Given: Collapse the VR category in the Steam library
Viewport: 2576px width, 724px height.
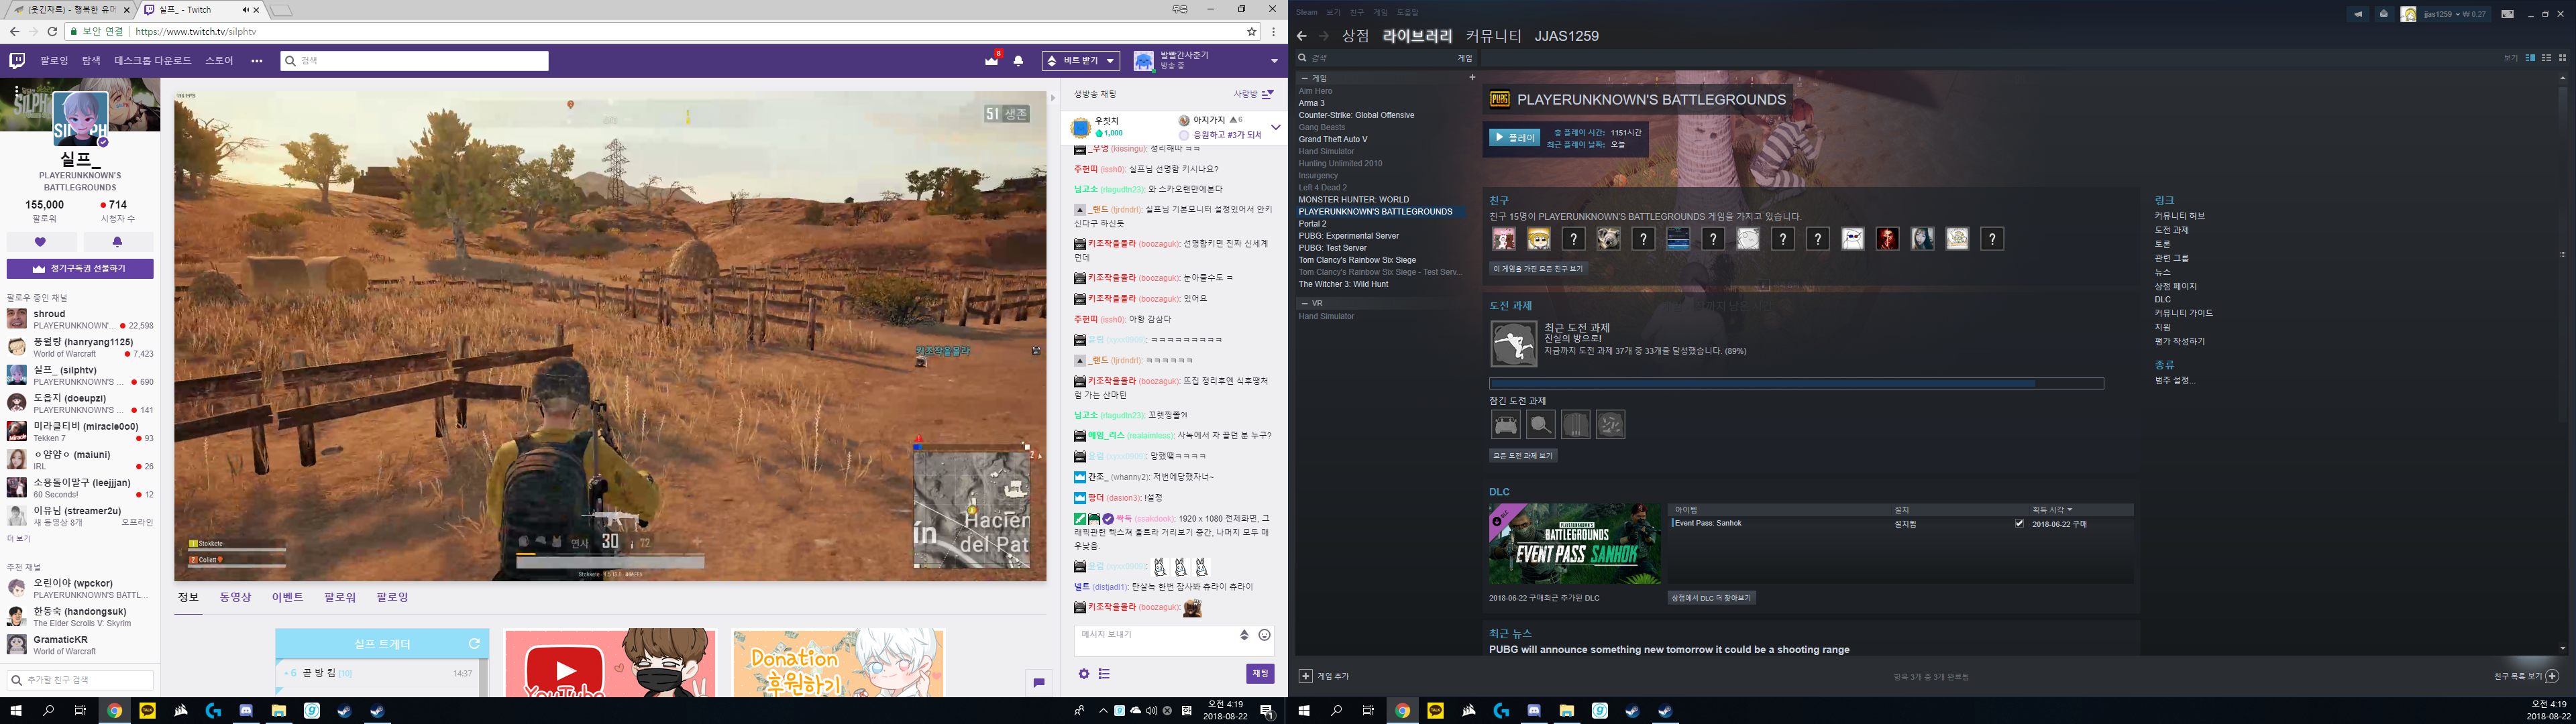Looking at the screenshot, I should pyautogui.click(x=1304, y=303).
